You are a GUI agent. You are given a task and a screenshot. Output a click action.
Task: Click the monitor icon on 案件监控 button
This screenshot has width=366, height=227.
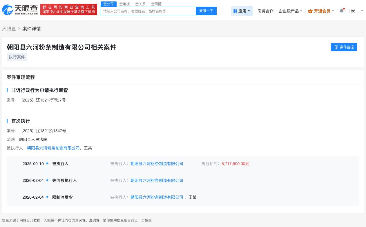tap(336, 47)
